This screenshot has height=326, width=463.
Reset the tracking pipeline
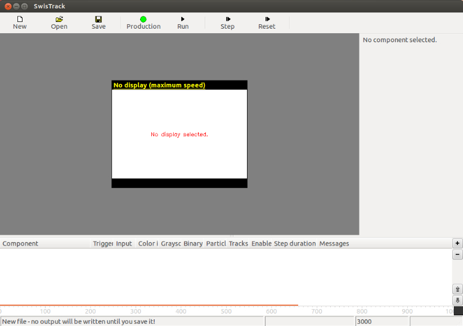(267, 23)
